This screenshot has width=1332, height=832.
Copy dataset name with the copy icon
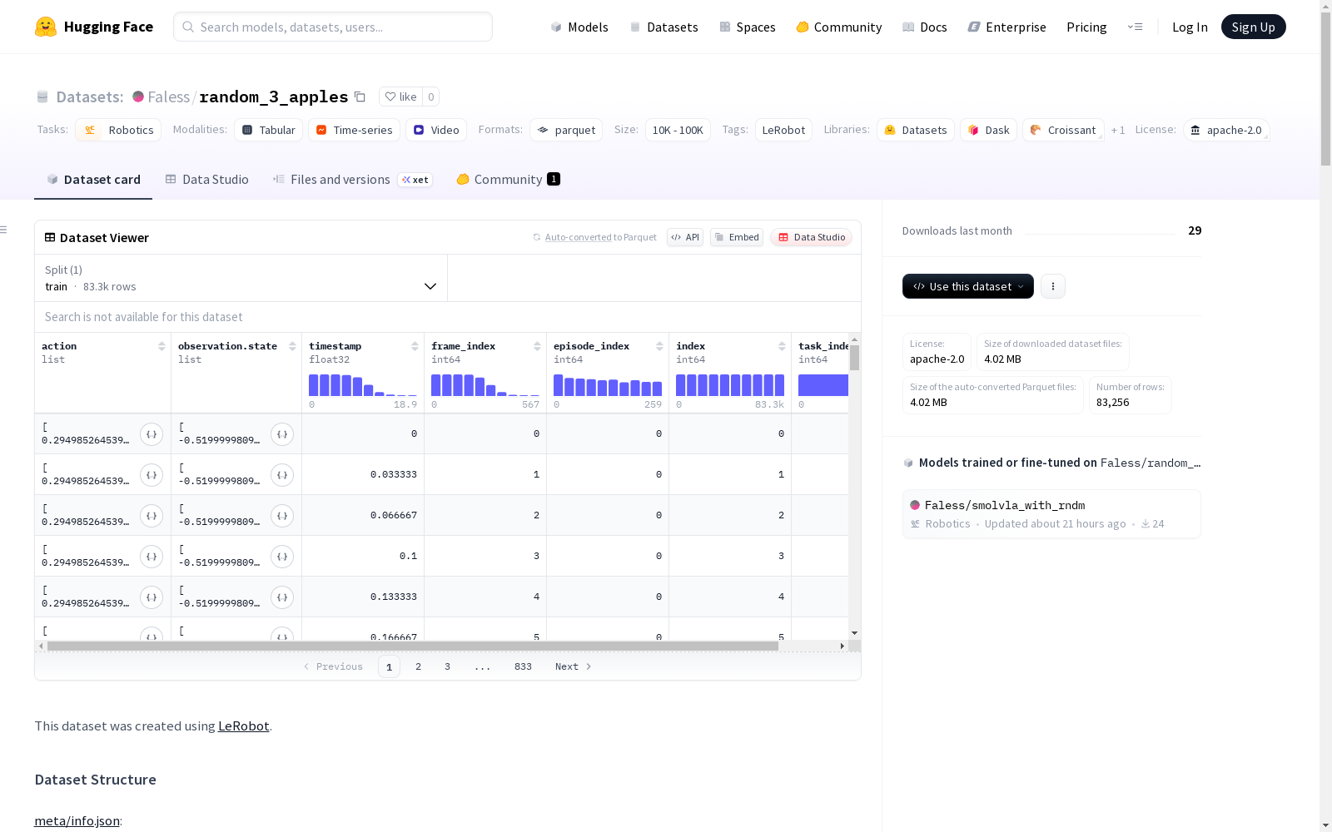(x=360, y=97)
